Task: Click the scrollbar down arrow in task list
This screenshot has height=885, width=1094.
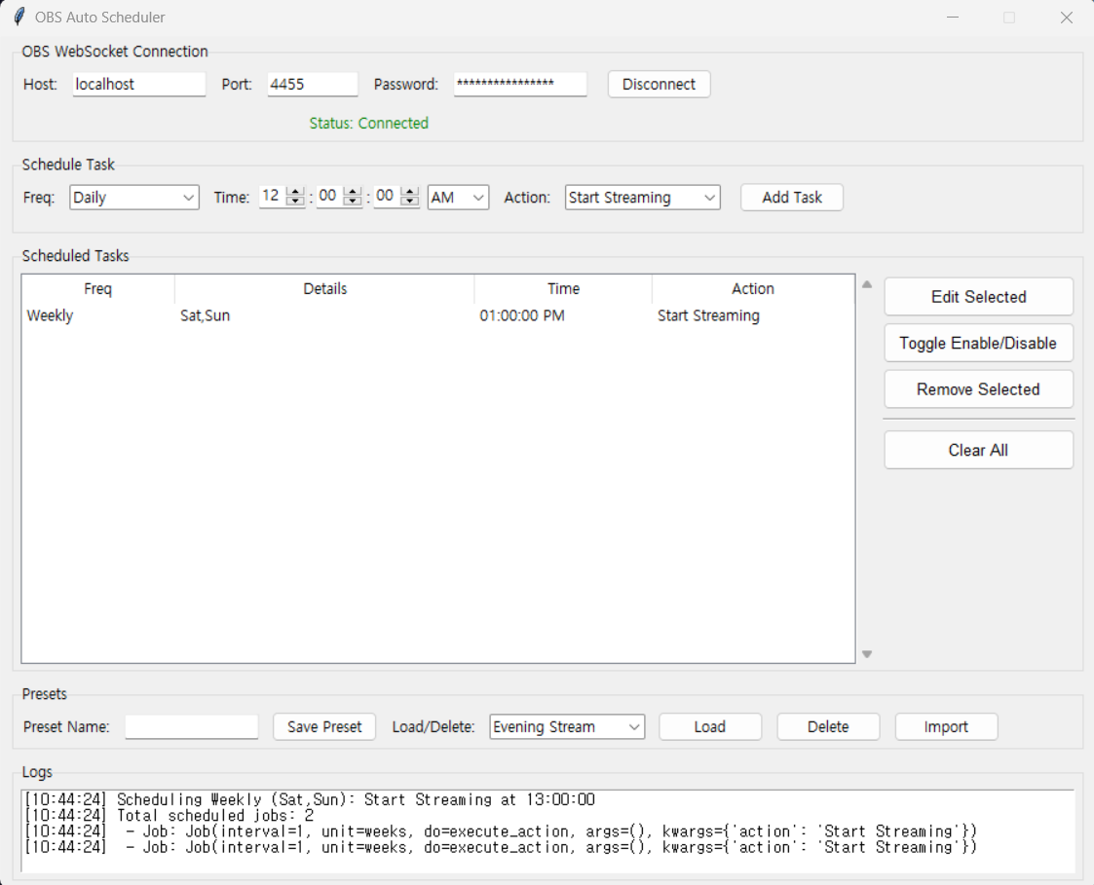Action: coord(866,654)
